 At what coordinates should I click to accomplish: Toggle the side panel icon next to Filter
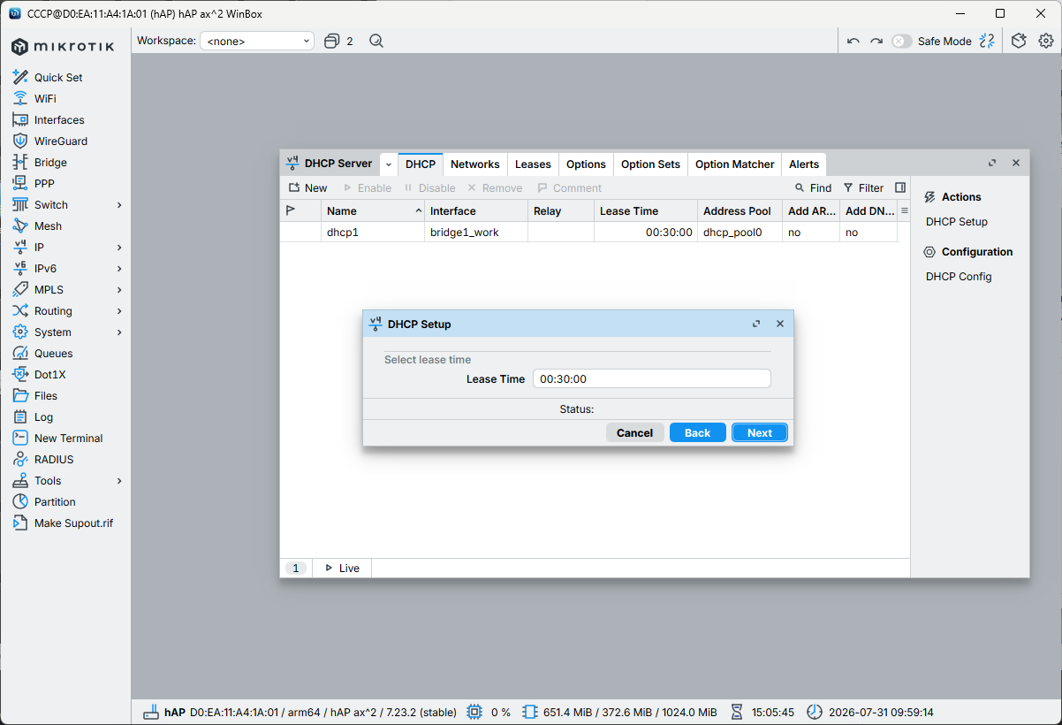pos(900,187)
